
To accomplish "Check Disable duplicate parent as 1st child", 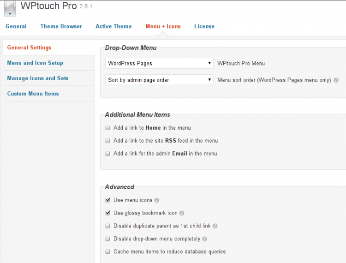I will point(107,226).
